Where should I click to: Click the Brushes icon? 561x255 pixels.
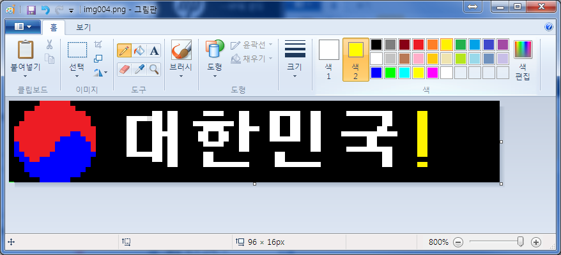click(181, 50)
